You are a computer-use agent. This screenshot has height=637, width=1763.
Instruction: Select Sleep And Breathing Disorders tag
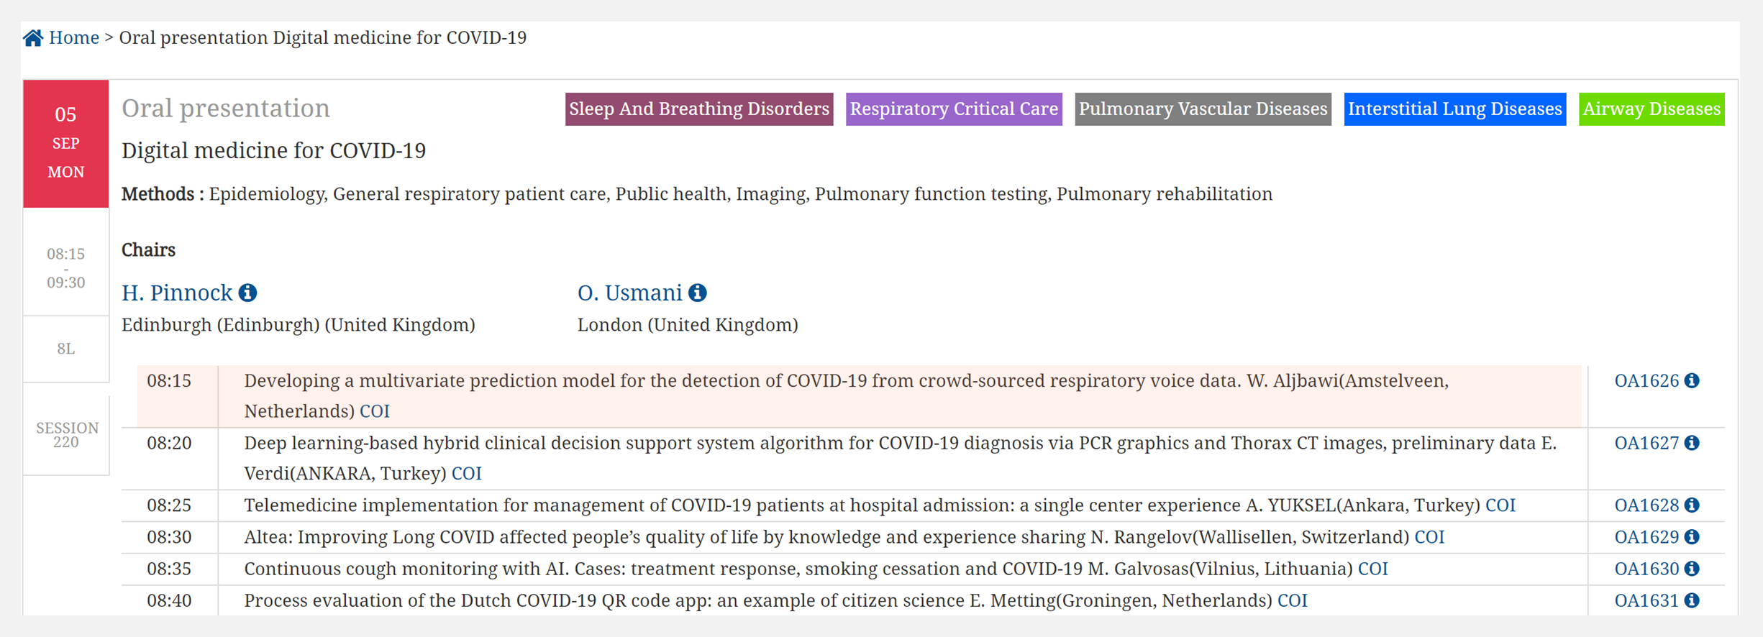[698, 109]
